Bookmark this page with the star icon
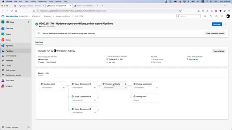 click(x=181, y=11)
